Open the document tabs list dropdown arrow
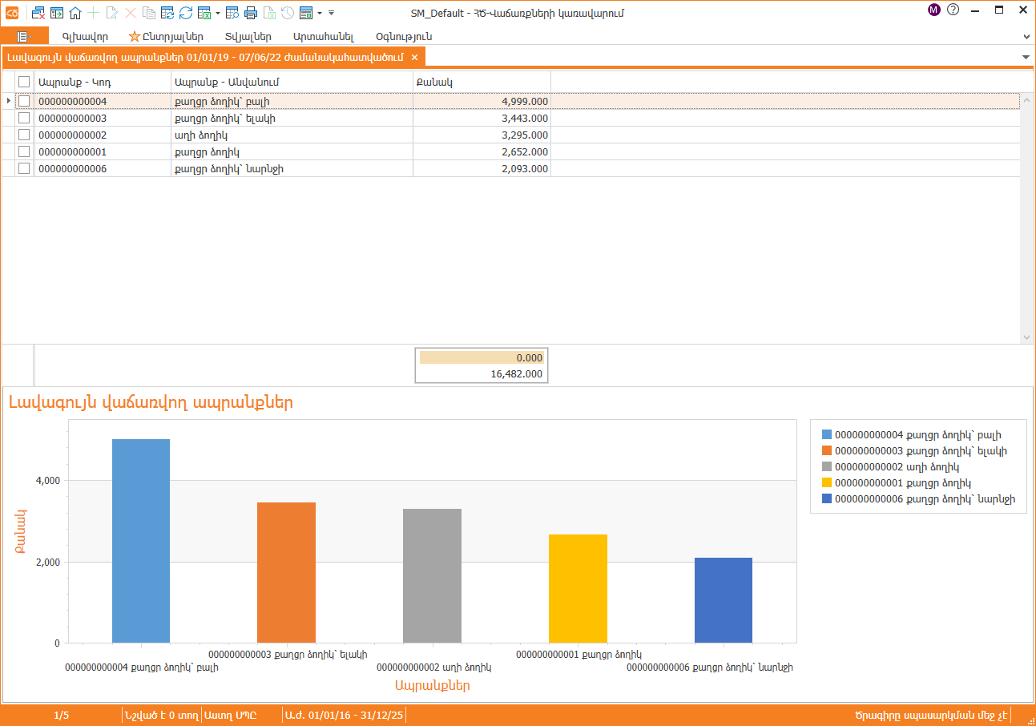 point(1026,57)
